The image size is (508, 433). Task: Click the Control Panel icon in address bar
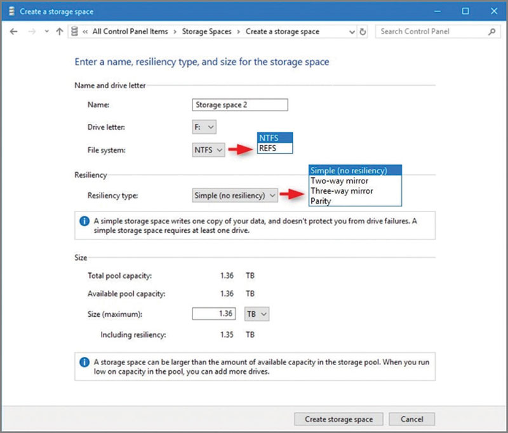[75, 31]
